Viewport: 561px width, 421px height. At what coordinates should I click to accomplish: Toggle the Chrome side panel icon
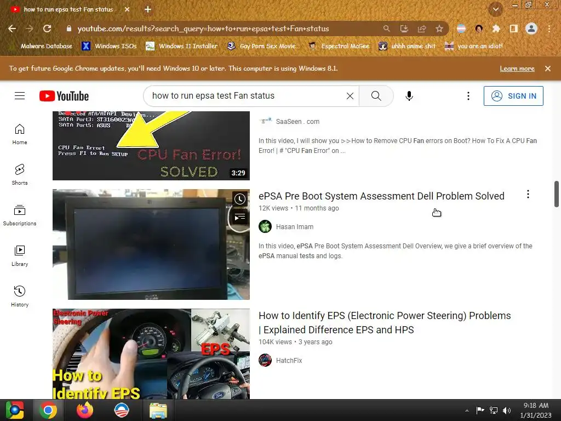514,29
